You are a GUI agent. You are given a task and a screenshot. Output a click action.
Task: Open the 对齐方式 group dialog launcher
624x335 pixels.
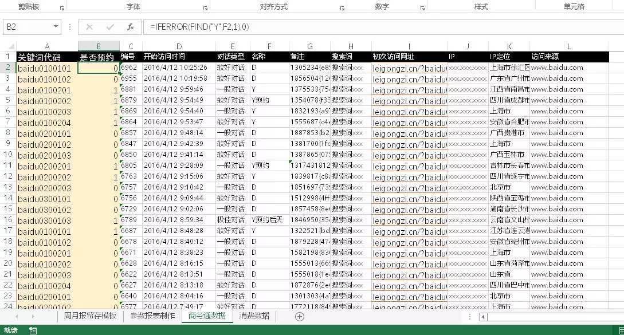pyautogui.click(x=342, y=9)
